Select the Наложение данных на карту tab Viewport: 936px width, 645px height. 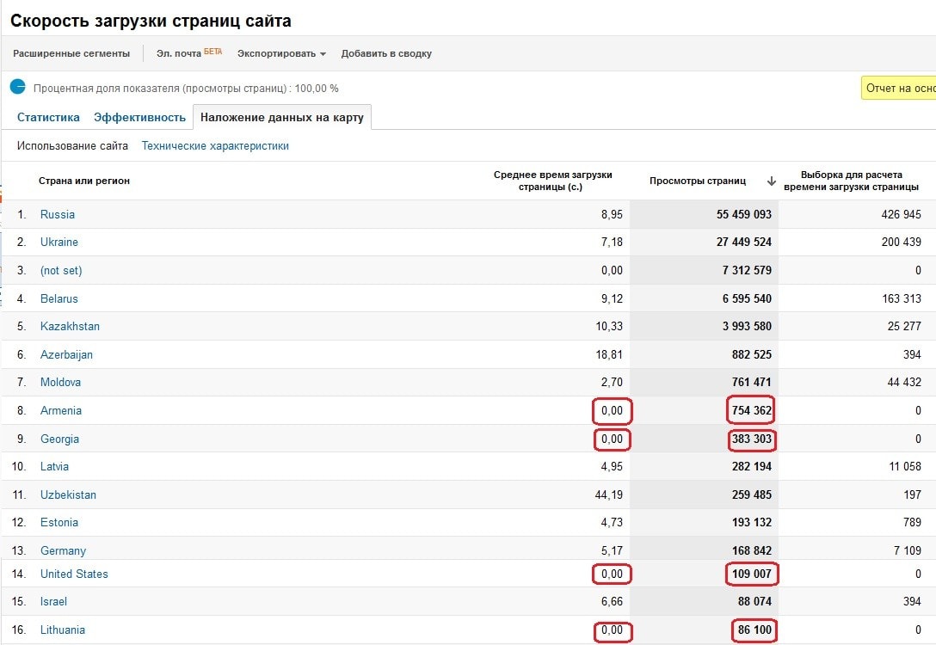282,118
